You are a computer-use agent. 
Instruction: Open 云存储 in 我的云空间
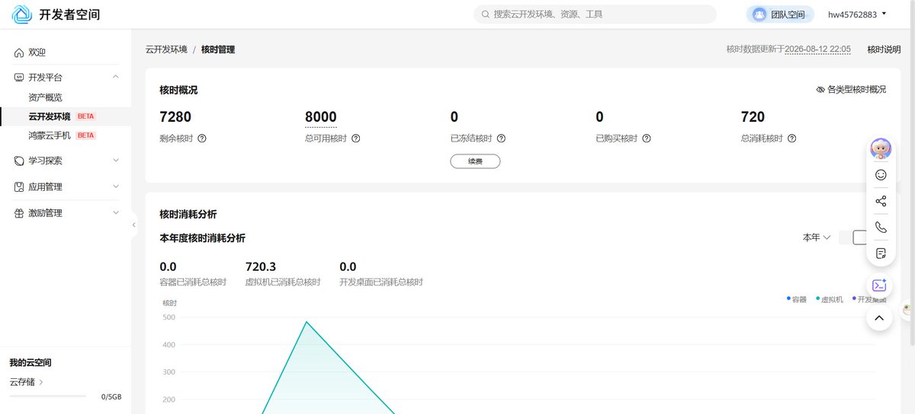[x=27, y=382]
